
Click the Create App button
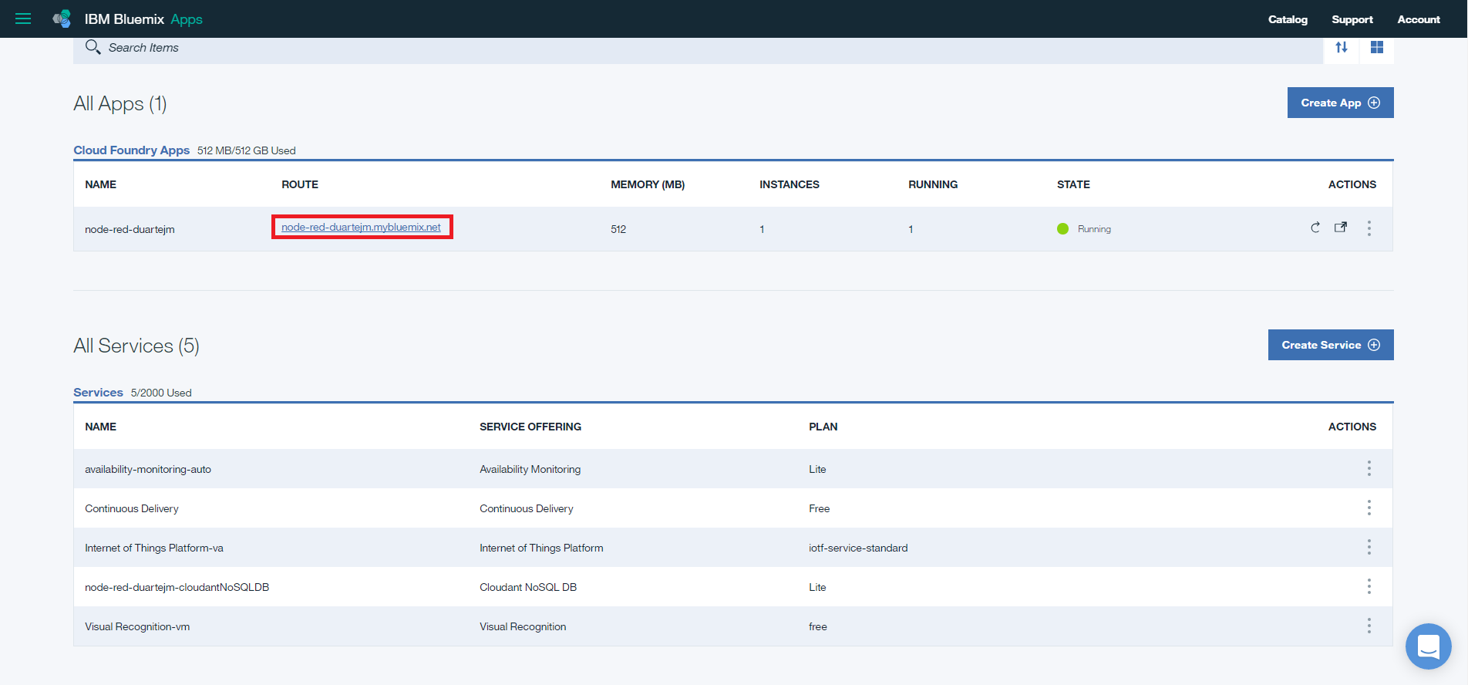(x=1340, y=103)
